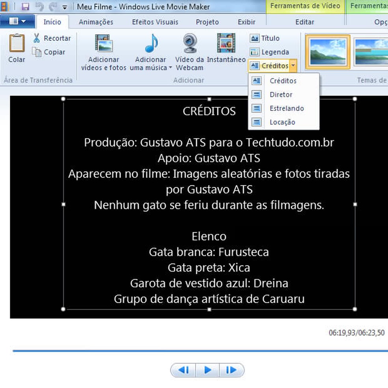Save project via floppy icon

[25, 6]
